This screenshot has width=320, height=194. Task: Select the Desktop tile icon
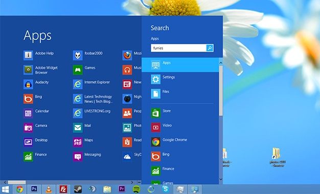click(x=28, y=142)
